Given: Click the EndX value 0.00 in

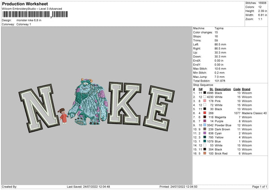Looking at the screenshot, I should pyautogui.click(x=219, y=60).
